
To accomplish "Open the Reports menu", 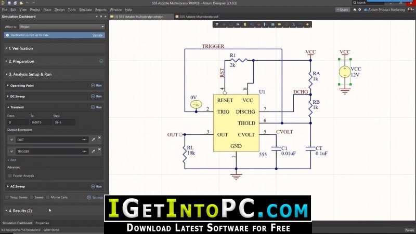I will [x=100, y=9].
